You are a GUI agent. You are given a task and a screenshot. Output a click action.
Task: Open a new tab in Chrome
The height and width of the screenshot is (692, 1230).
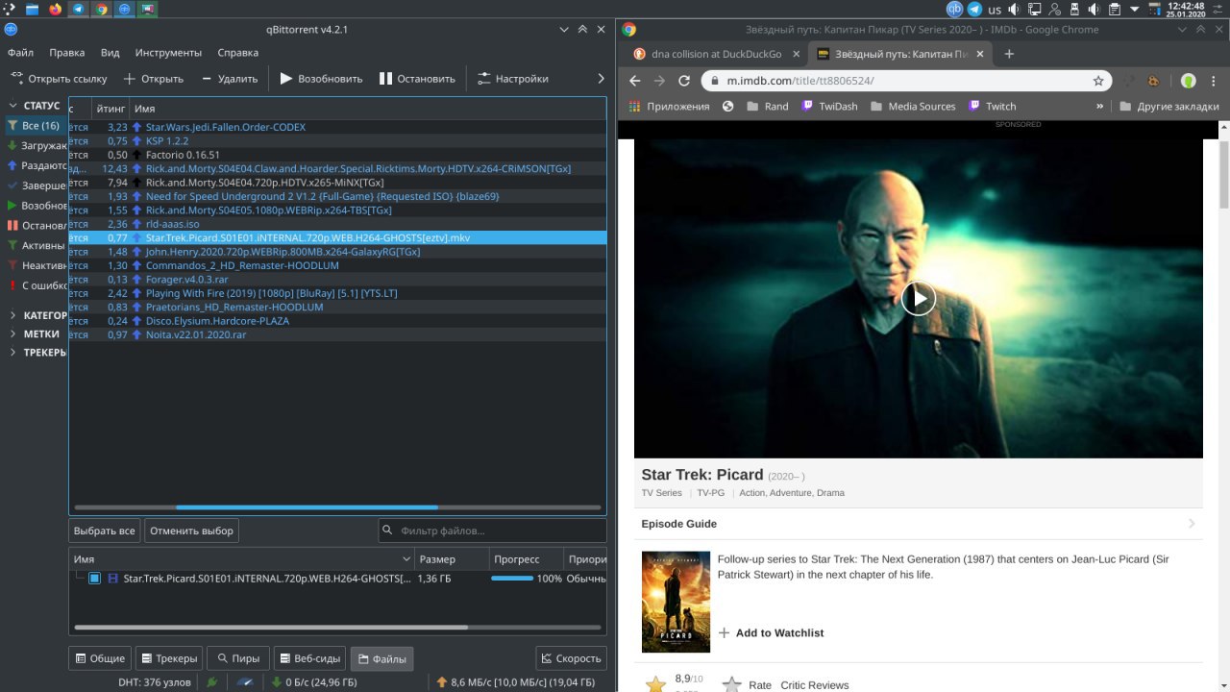(1009, 54)
